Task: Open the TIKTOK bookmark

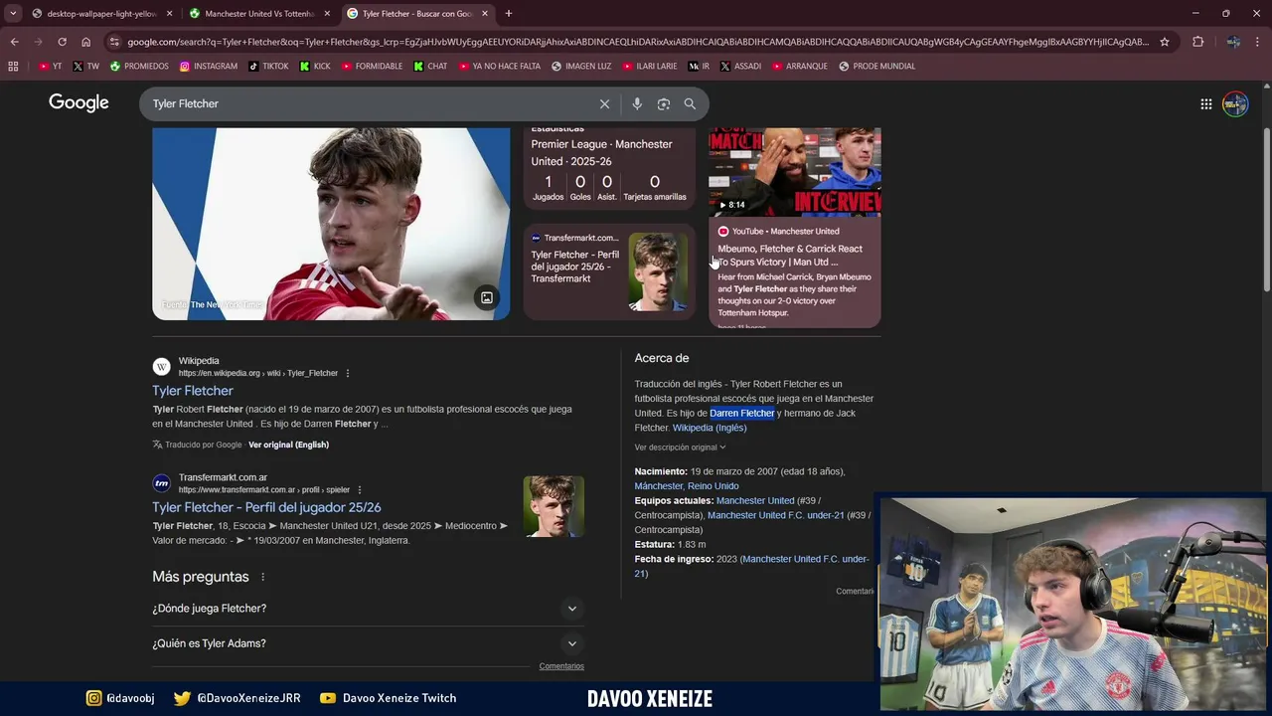Action: point(268,66)
